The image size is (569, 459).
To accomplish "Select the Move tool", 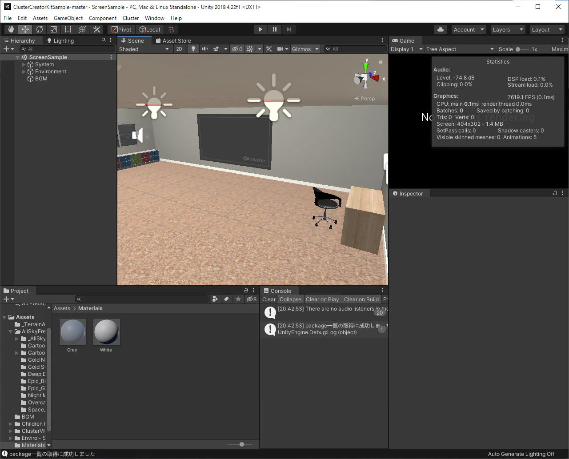I will (x=25, y=29).
